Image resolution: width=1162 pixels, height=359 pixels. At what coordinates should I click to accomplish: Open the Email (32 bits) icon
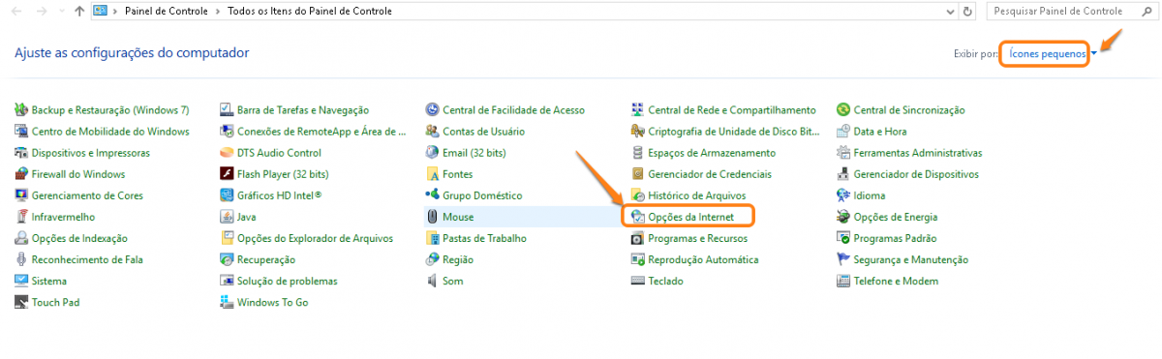tap(433, 153)
